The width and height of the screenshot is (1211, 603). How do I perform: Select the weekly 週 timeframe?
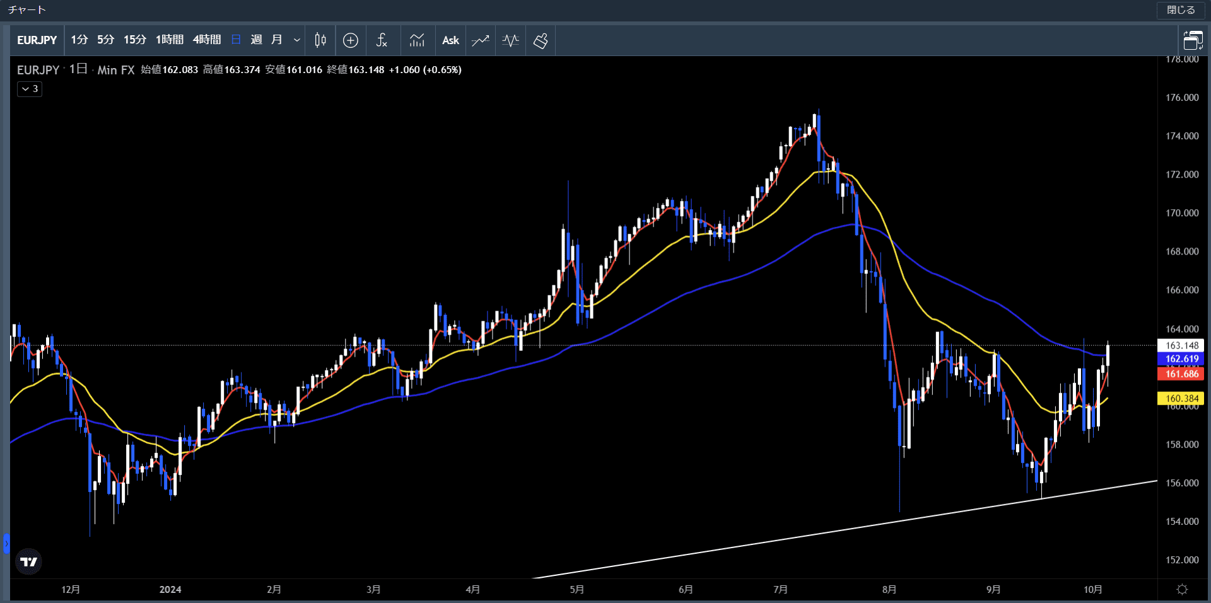tap(256, 40)
